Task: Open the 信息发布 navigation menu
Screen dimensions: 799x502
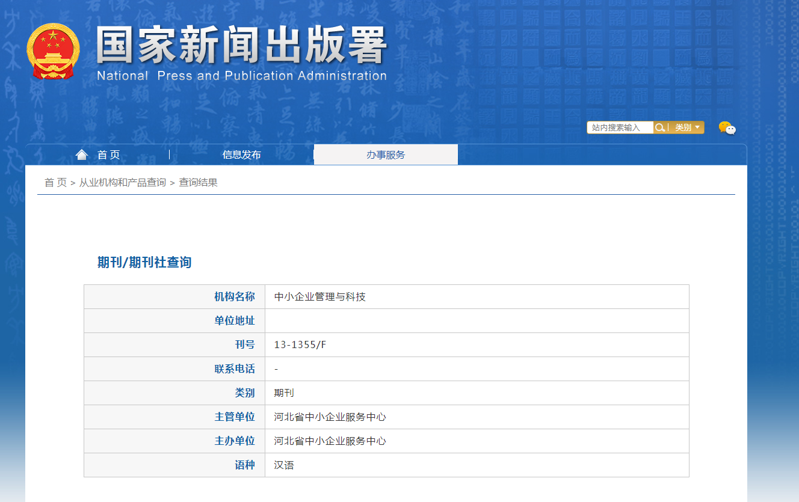Action: [x=241, y=155]
